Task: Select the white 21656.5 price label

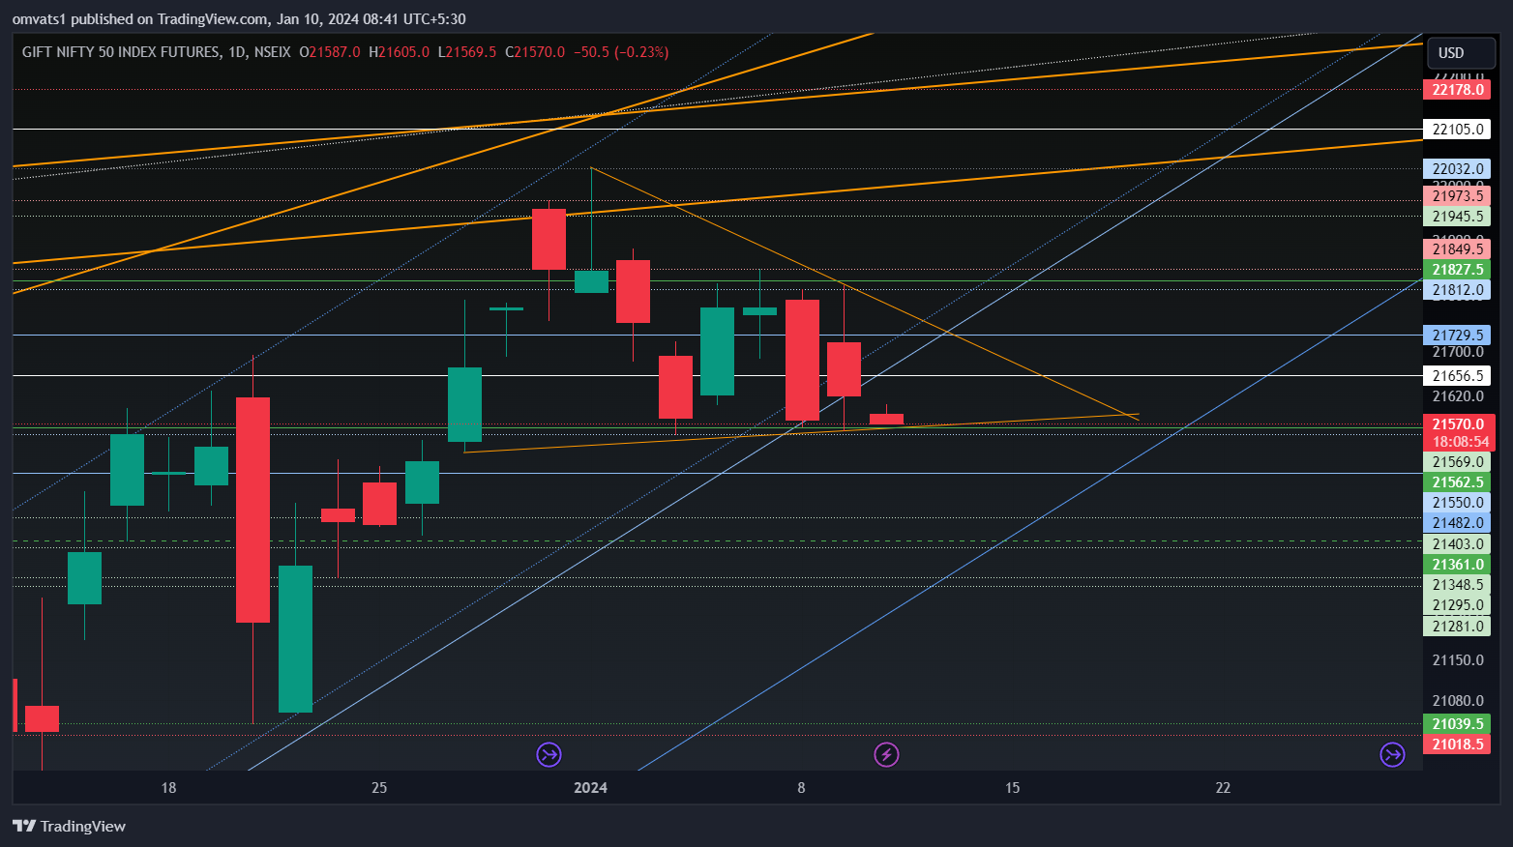Action: [x=1457, y=376]
